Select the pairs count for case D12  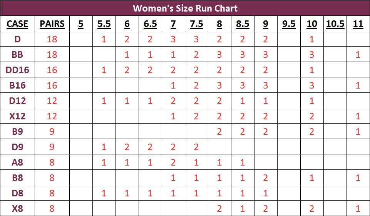click(52, 101)
